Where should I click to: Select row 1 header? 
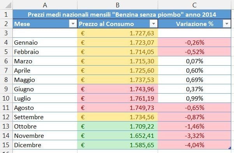[6, 14]
